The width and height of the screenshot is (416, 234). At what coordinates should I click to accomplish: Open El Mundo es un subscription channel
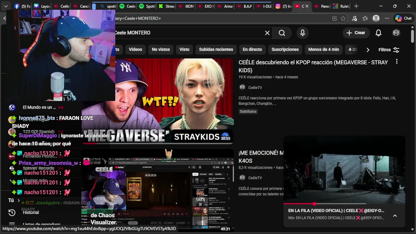point(39,107)
